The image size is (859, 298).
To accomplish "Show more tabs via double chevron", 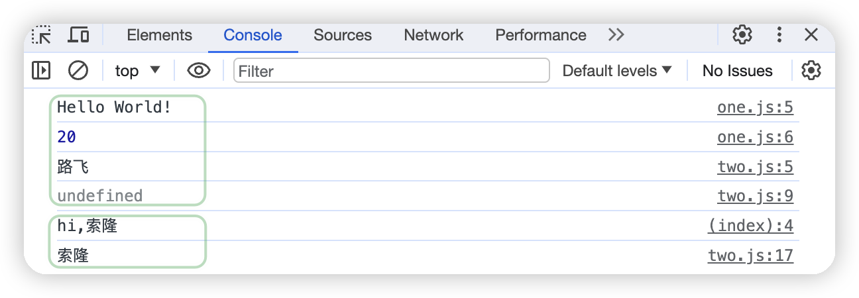I will pyautogui.click(x=616, y=35).
